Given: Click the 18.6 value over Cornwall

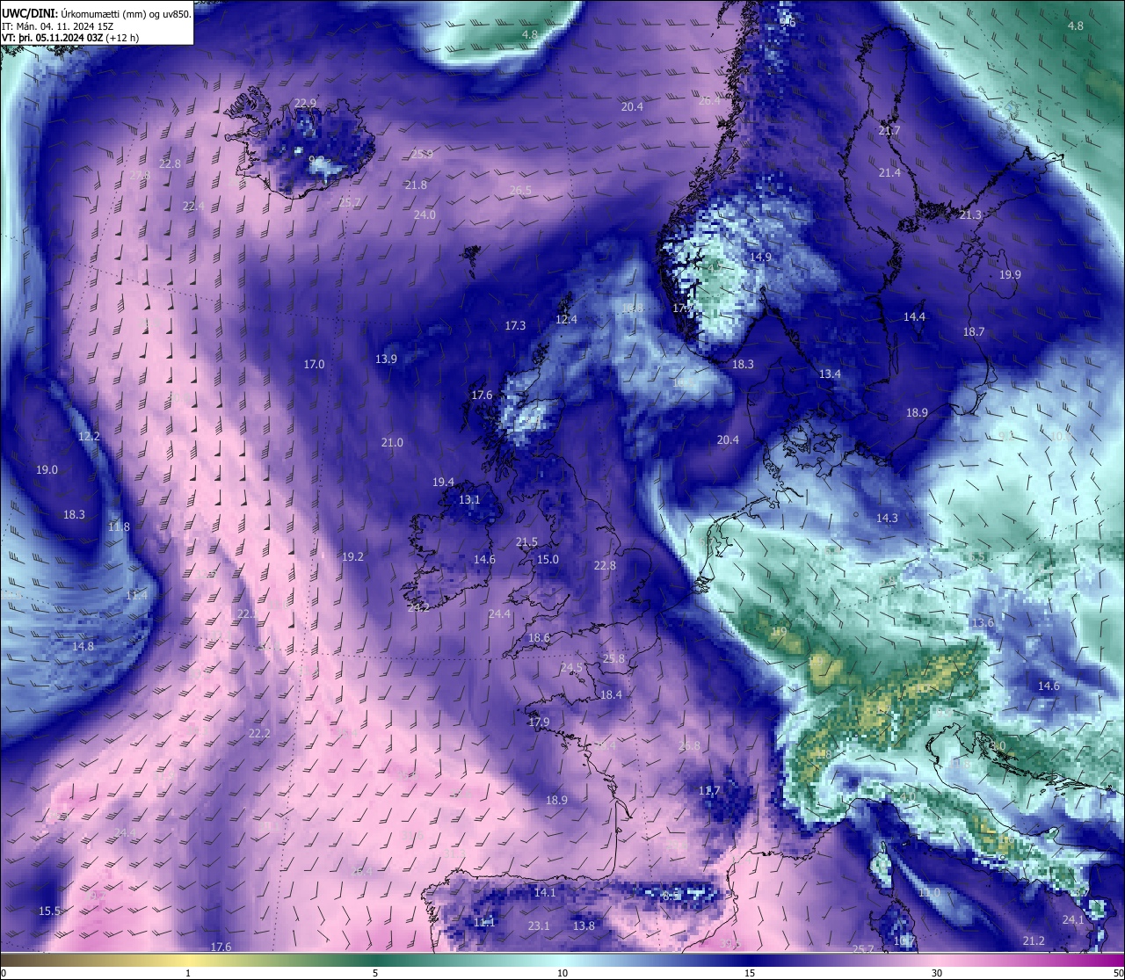Looking at the screenshot, I should click(539, 637).
